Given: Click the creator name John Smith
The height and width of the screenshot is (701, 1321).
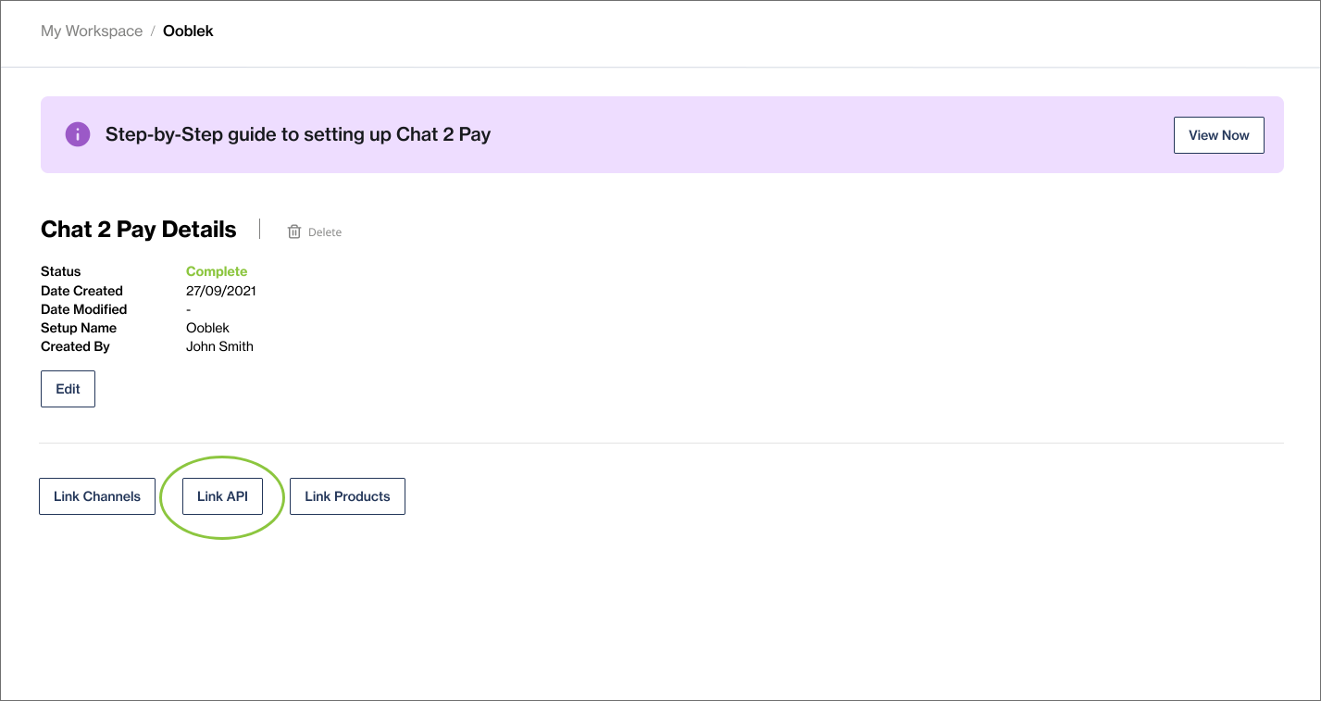Looking at the screenshot, I should 219,346.
